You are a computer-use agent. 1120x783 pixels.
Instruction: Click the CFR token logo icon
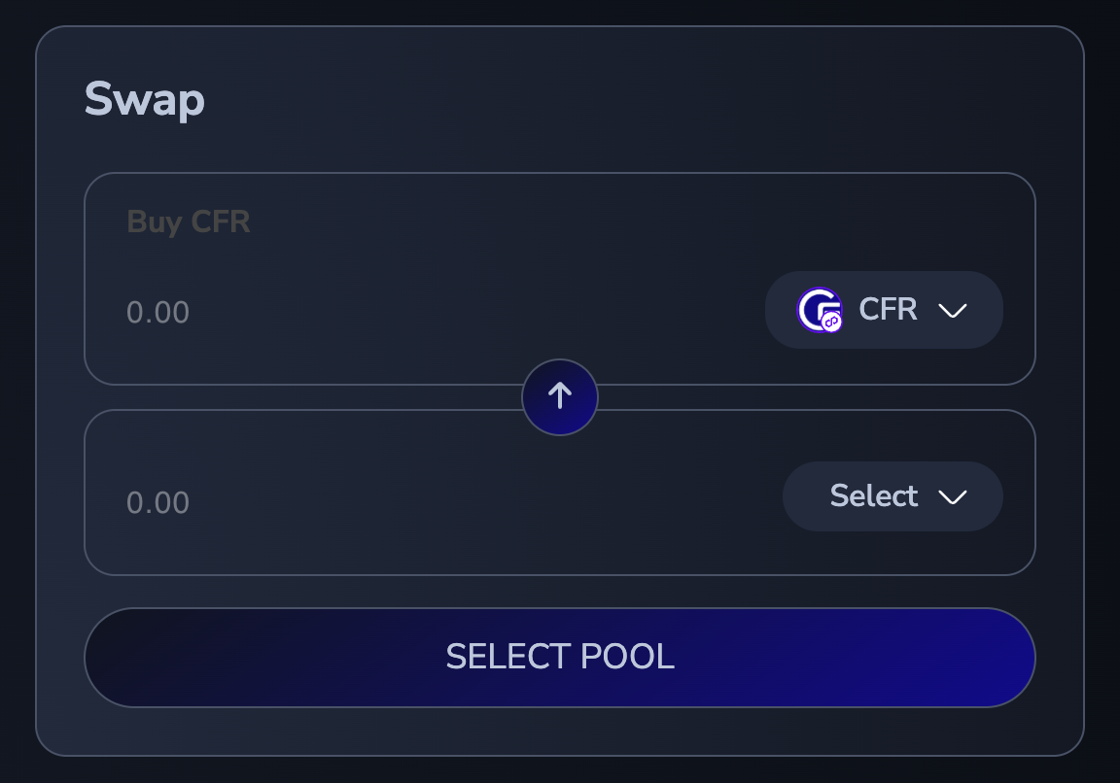[818, 310]
